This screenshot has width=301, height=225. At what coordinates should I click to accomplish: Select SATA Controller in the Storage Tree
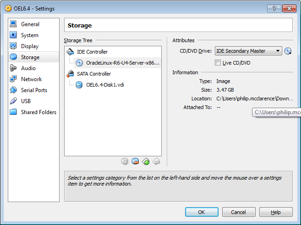pyautogui.click(x=94, y=74)
